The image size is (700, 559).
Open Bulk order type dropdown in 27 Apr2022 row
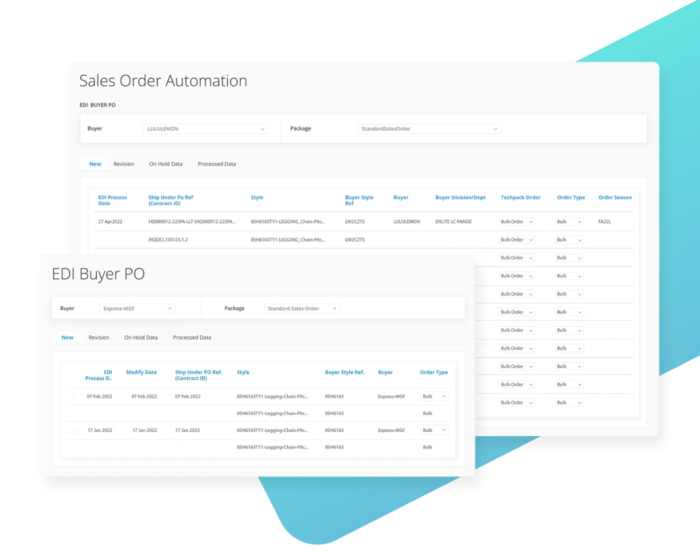coord(569,222)
